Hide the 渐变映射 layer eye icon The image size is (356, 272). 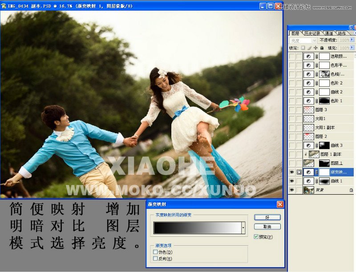pyautogui.click(x=292, y=172)
